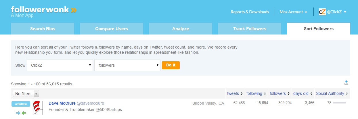
Task: Click the download results icon
Action: click(346, 83)
